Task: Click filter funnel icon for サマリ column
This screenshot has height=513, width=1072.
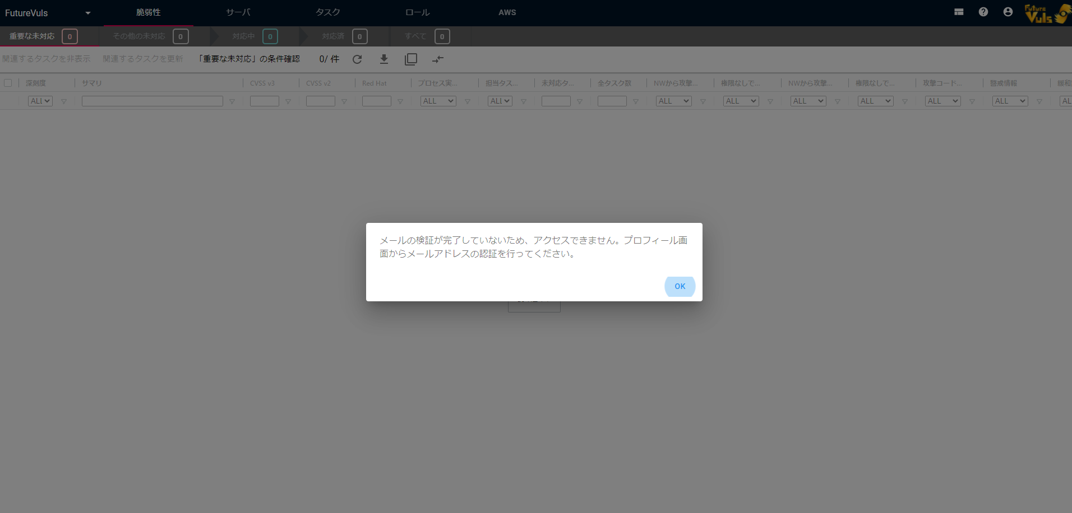Action: (232, 101)
